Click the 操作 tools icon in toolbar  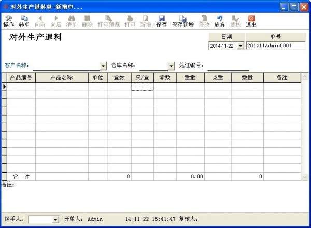9,18
